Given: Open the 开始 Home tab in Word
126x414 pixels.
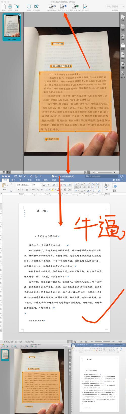Looking at the screenshot, I should pos(5,180).
